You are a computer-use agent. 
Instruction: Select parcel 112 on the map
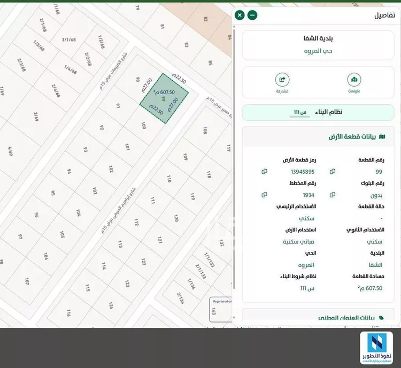(x=136, y=222)
